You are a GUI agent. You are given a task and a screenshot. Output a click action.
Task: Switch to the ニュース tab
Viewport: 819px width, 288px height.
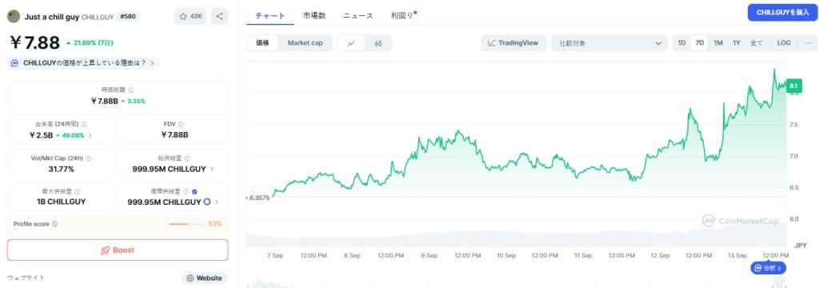coord(358,16)
